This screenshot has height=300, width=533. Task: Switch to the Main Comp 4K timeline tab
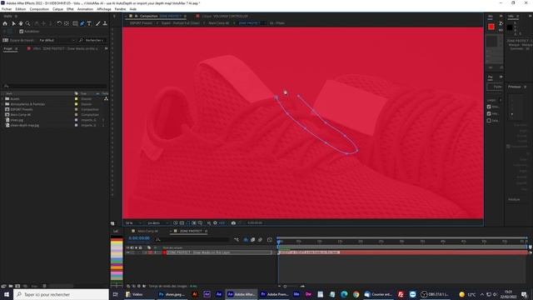[x=148, y=231]
